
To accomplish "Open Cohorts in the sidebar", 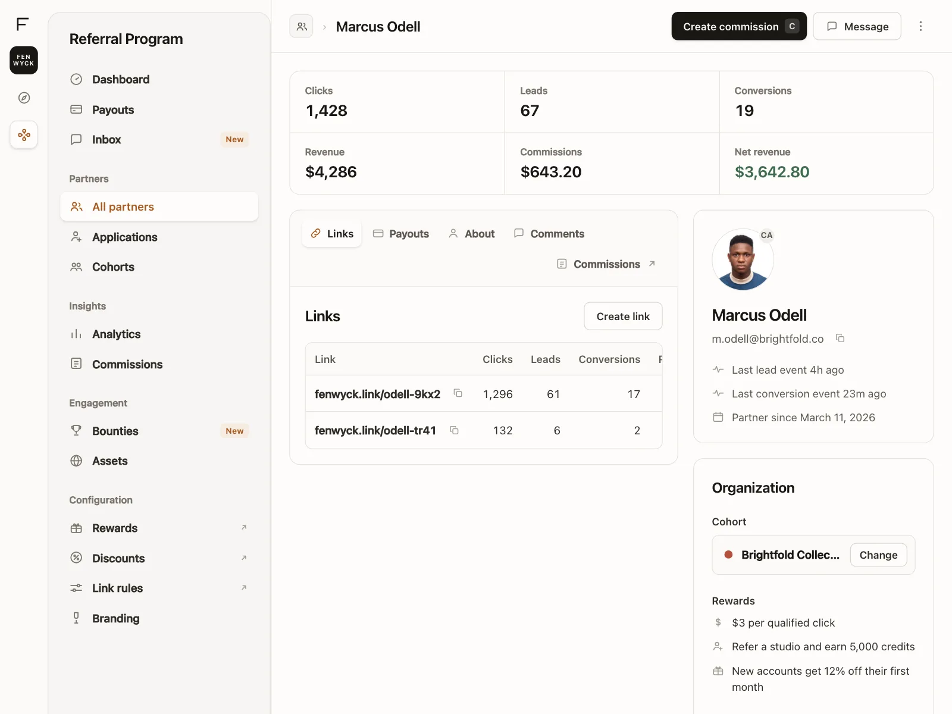I will [x=159, y=267].
